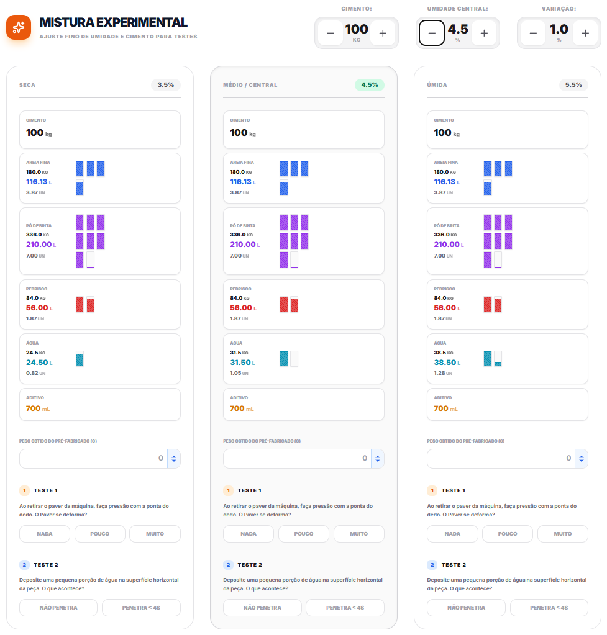The image size is (607, 635).
Task: Click the Médio/Central weight spinner arrows
Action: (378, 459)
